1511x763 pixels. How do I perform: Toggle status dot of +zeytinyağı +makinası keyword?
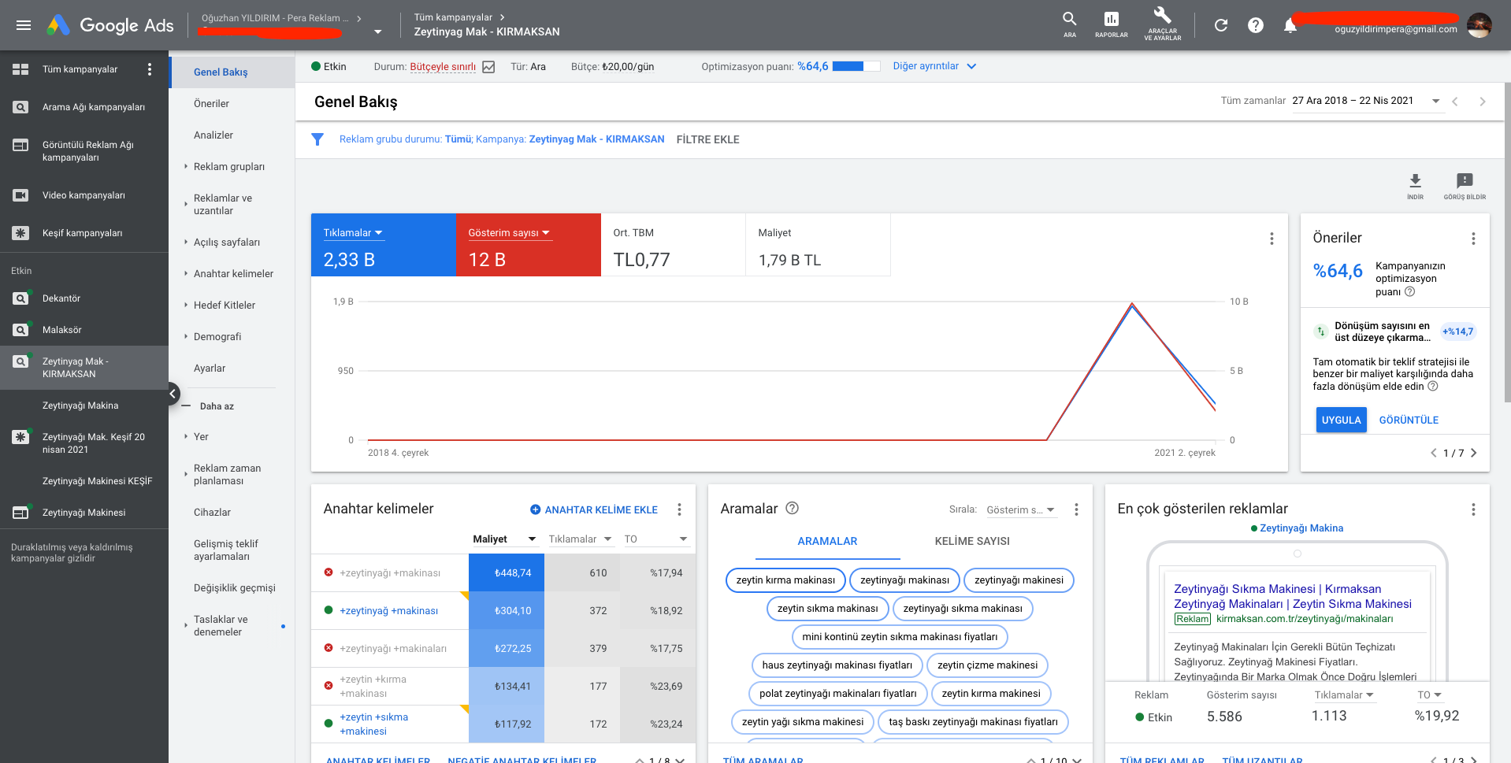point(329,572)
